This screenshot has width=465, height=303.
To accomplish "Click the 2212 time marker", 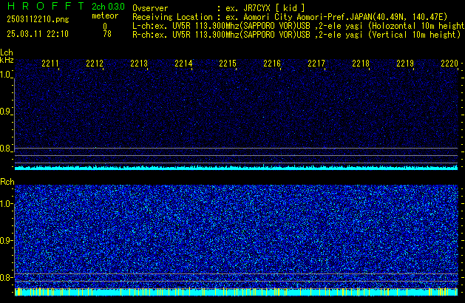I will (x=95, y=64).
